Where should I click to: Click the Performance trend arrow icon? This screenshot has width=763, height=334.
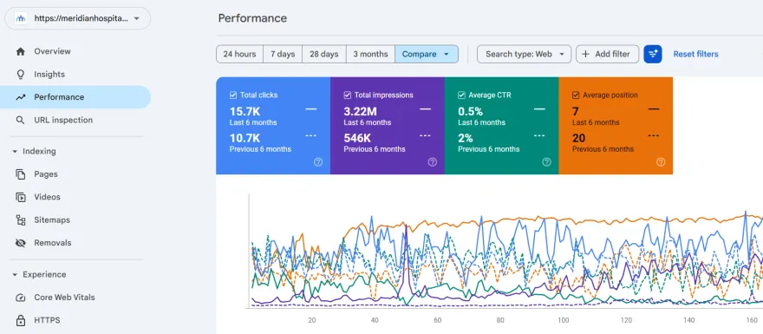(21, 97)
